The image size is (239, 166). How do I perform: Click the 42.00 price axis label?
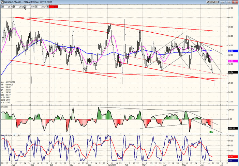point(231,8)
